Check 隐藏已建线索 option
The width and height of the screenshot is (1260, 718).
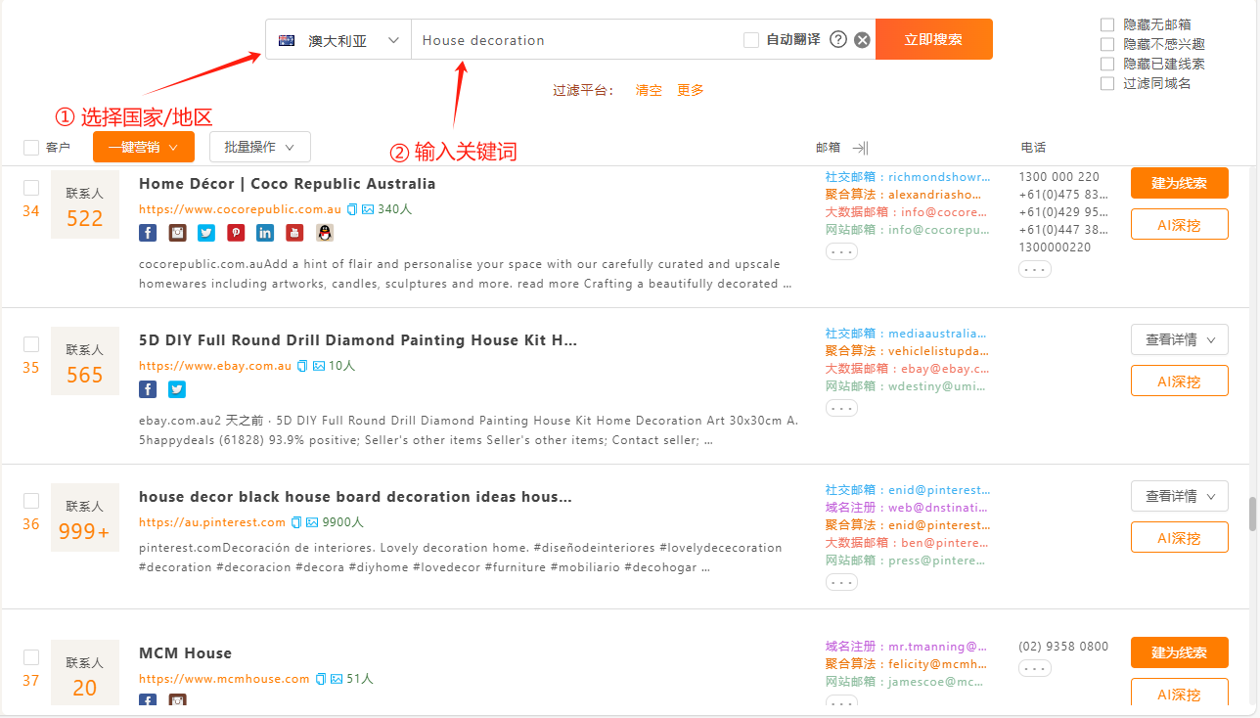[1107, 64]
